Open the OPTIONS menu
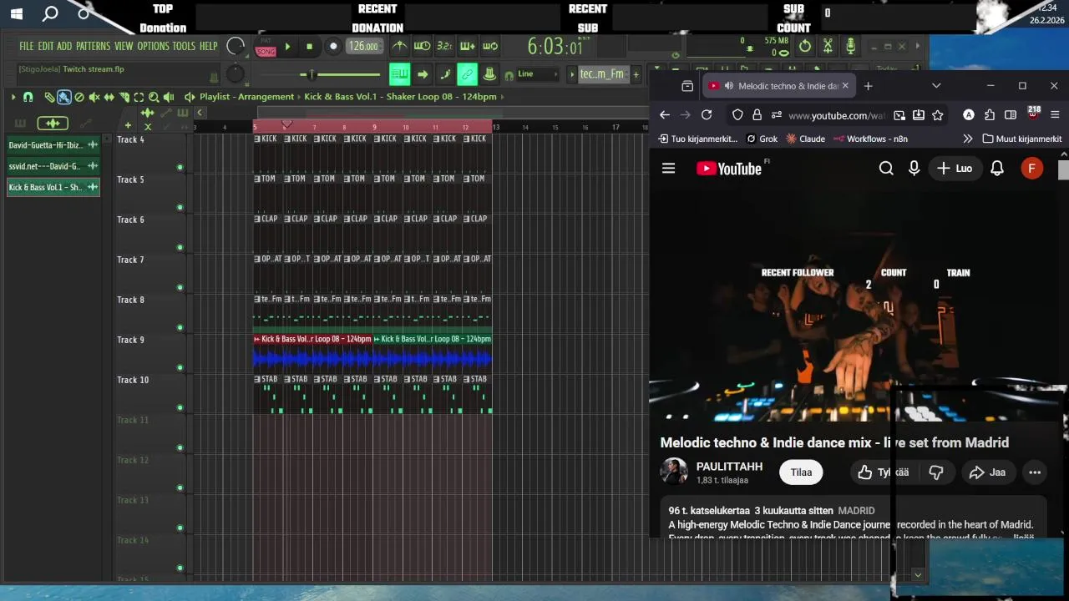1069x601 pixels. tap(154, 46)
